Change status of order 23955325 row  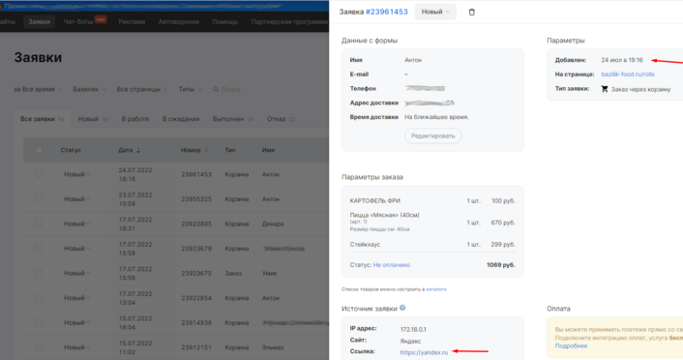77,198
